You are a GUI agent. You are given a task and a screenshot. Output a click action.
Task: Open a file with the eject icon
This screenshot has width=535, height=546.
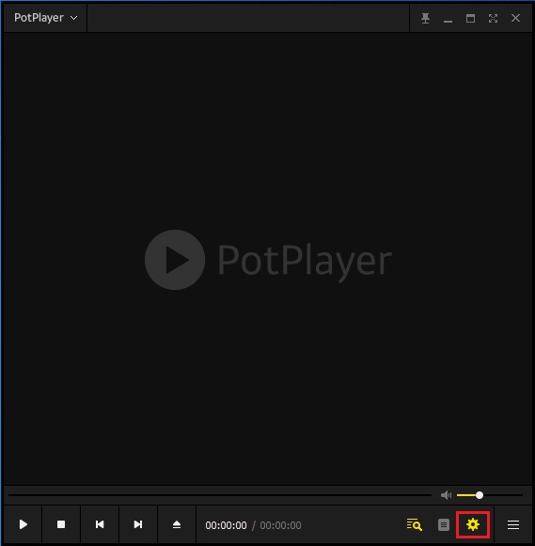coord(177,524)
